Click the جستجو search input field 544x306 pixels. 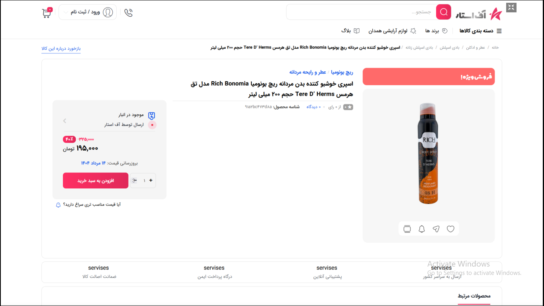click(361, 12)
